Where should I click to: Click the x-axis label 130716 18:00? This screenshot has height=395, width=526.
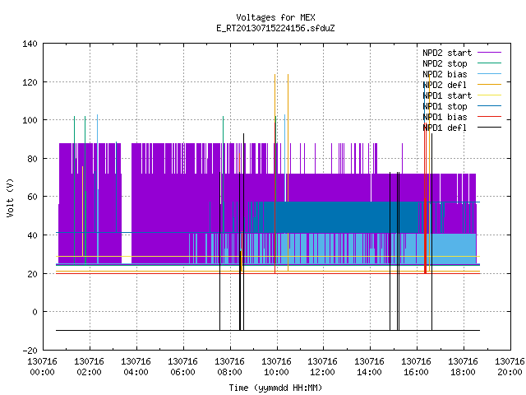463,367
